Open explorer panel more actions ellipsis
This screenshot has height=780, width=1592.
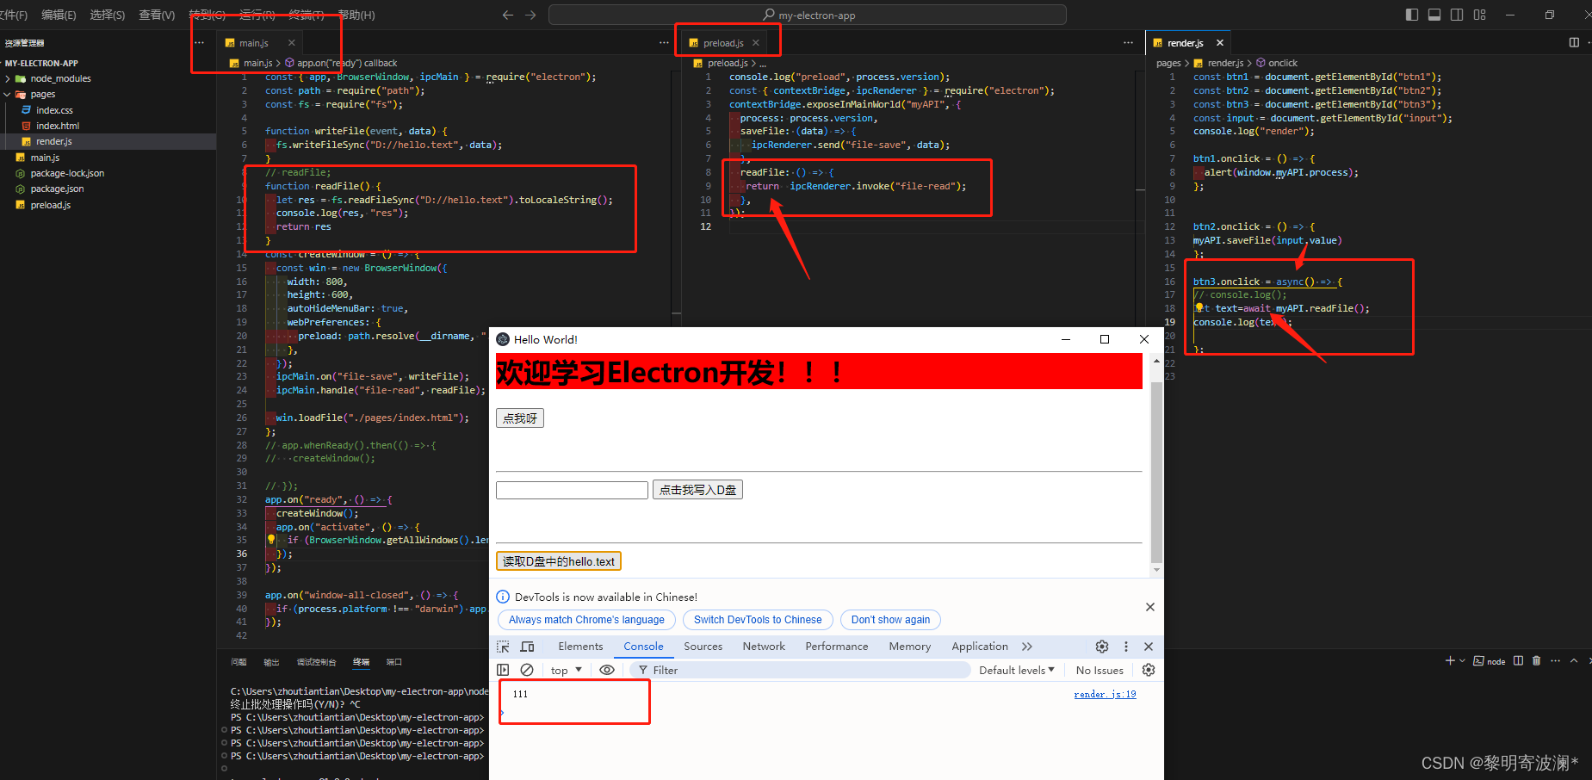coord(199,42)
